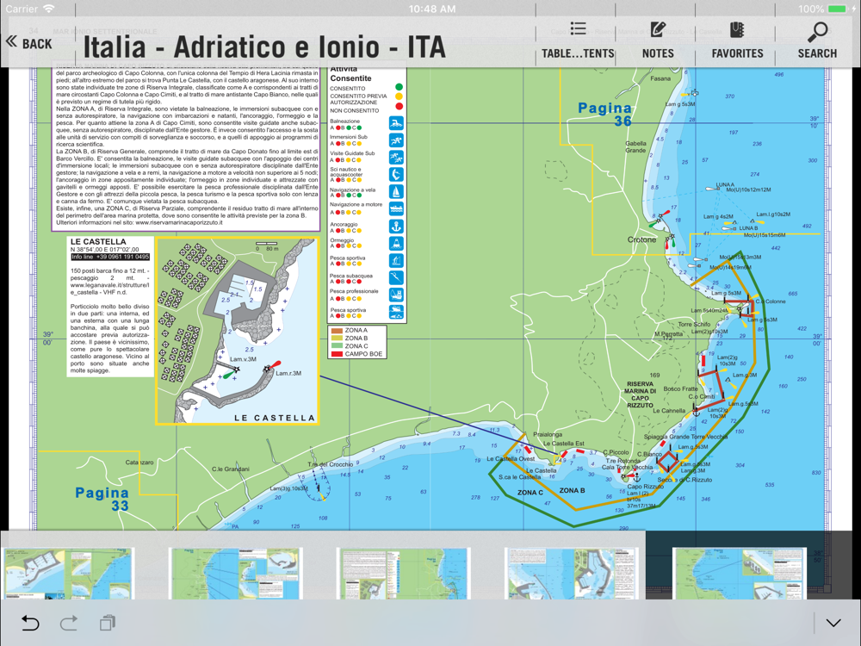Screen dimensions: 861x646
Task: Tap the ZONA C label on the map
Action: pos(530,492)
